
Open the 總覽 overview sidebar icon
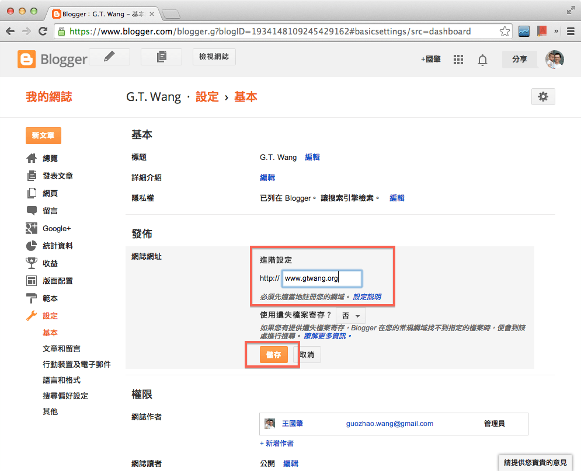click(30, 158)
